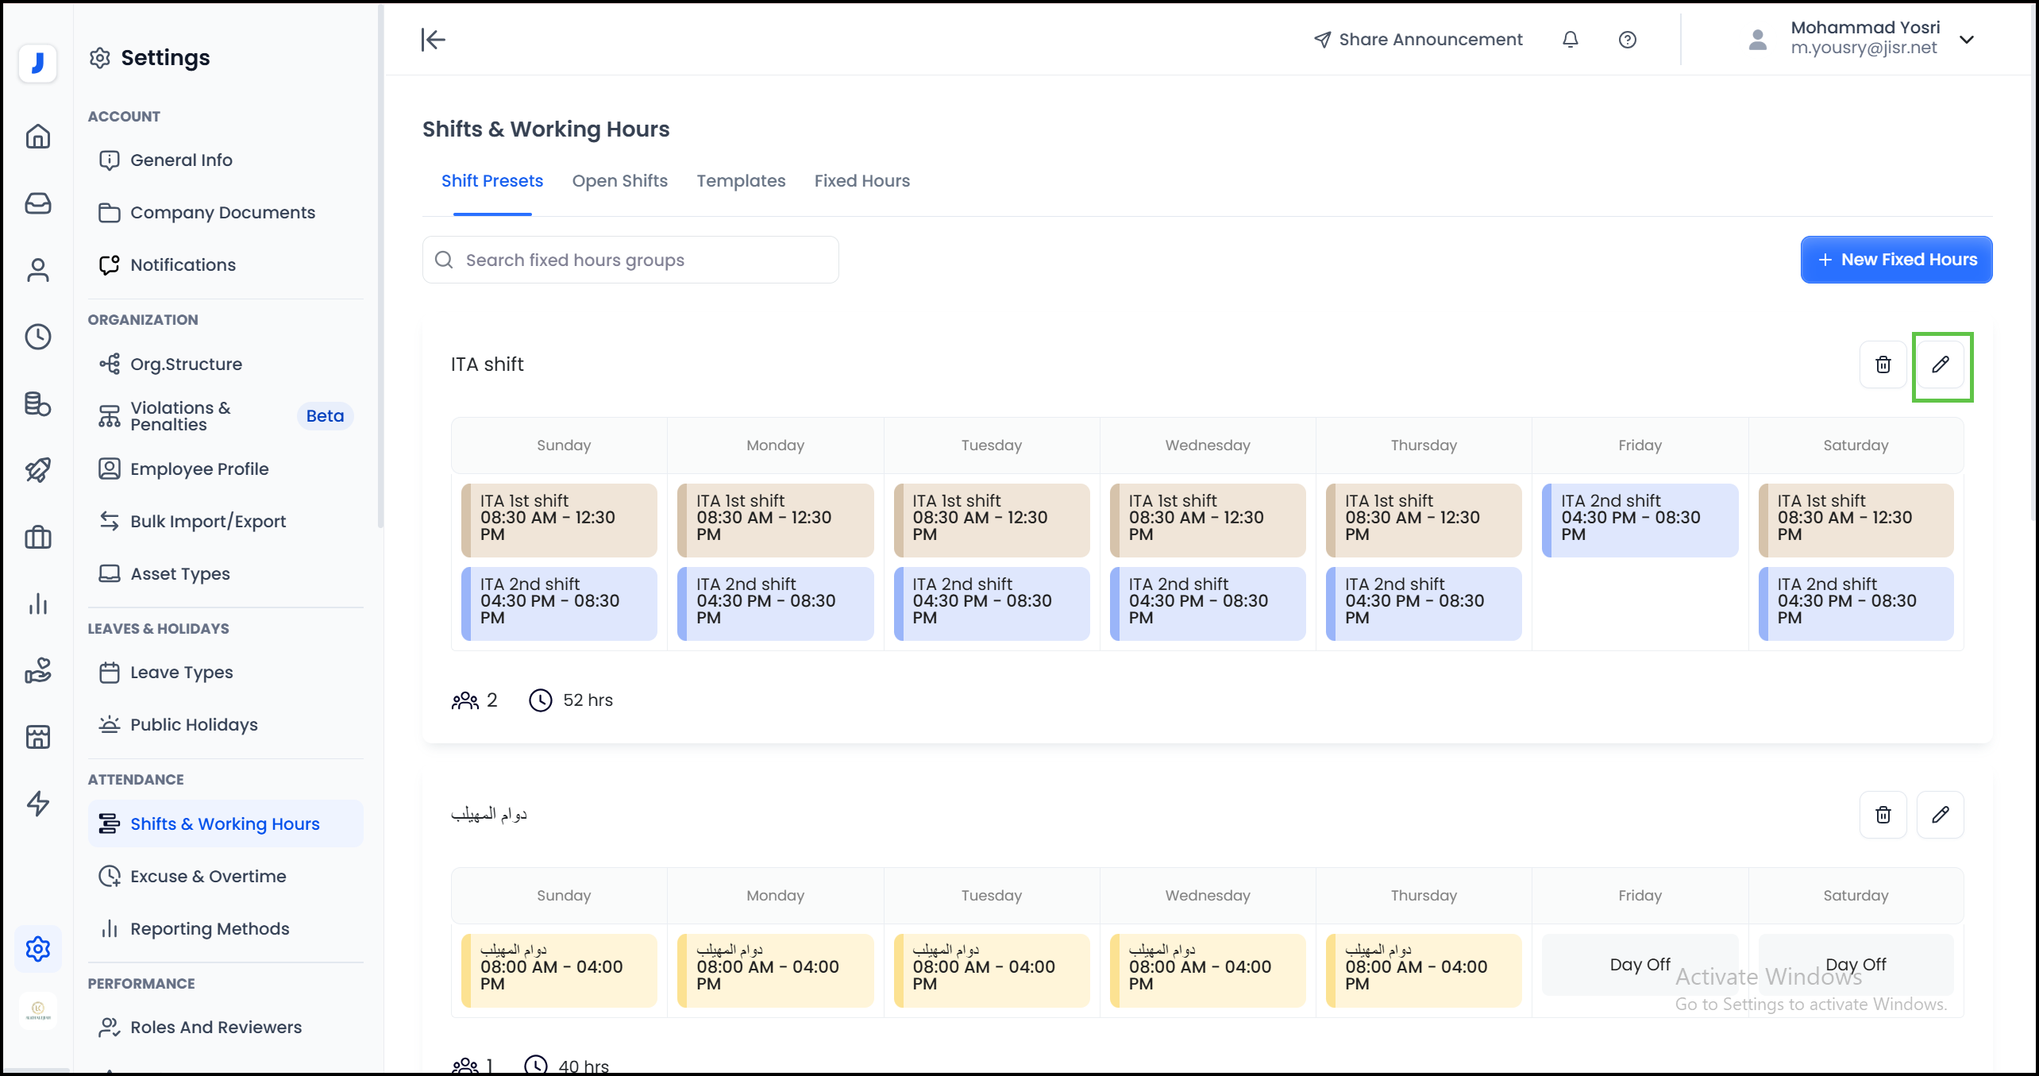The width and height of the screenshot is (2039, 1076).
Task: Open the bar chart reports icon
Action: click(37, 604)
